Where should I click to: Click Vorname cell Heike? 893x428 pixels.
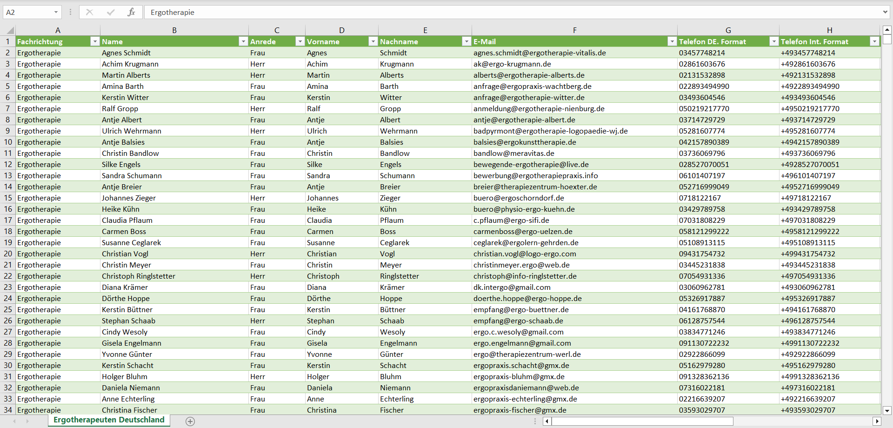(x=342, y=209)
